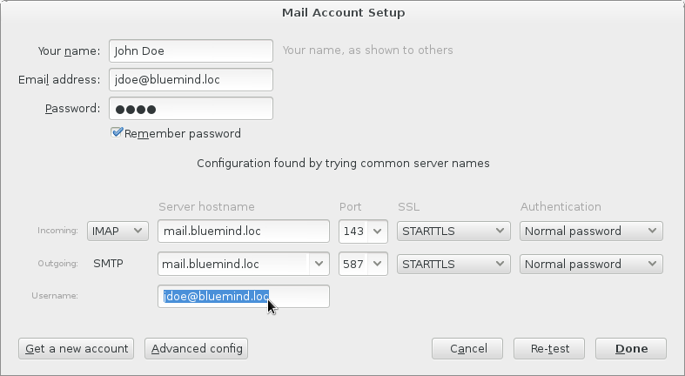
Task: Select the Password input field
Action: pos(191,108)
